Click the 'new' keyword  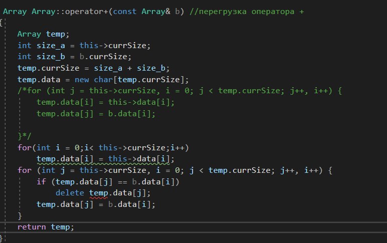(x=82, y=80)
